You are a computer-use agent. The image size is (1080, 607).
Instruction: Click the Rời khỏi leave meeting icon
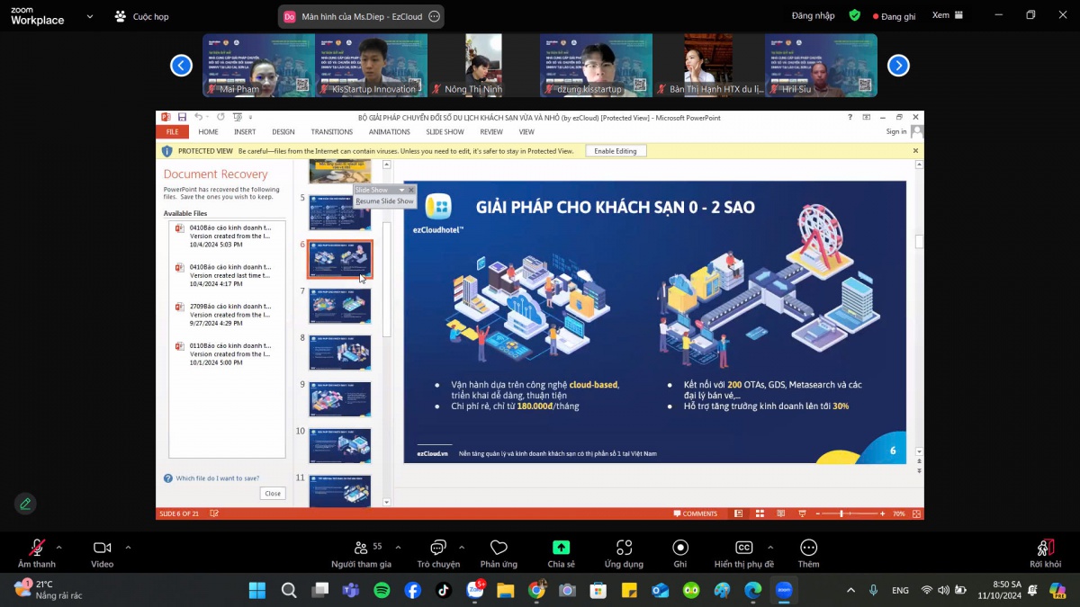tap(1045, 548)
